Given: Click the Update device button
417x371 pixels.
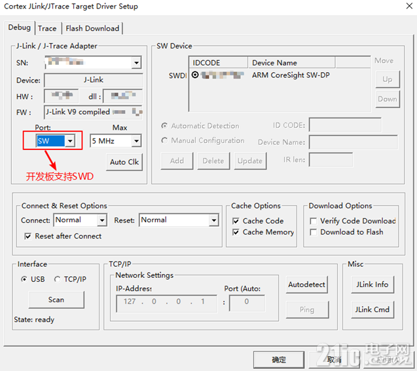Looking at the screenshot, I should pos(250,161).
